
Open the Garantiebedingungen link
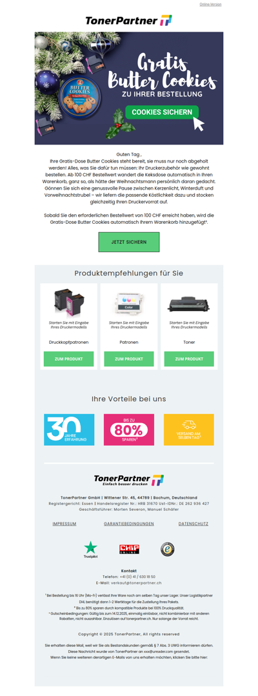click(129, 524)
